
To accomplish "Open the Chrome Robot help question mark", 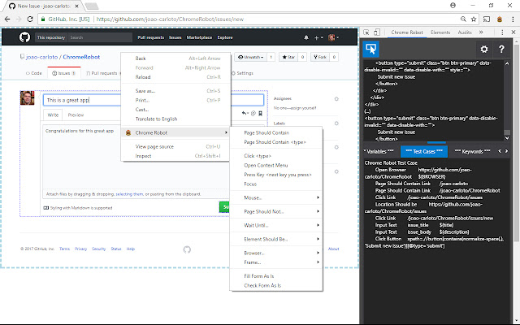I will (501, 49).
